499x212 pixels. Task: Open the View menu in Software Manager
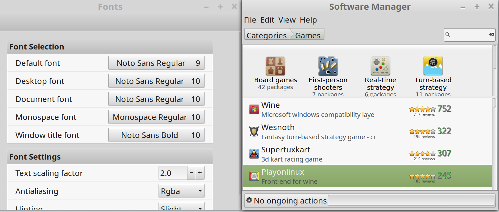287,20
